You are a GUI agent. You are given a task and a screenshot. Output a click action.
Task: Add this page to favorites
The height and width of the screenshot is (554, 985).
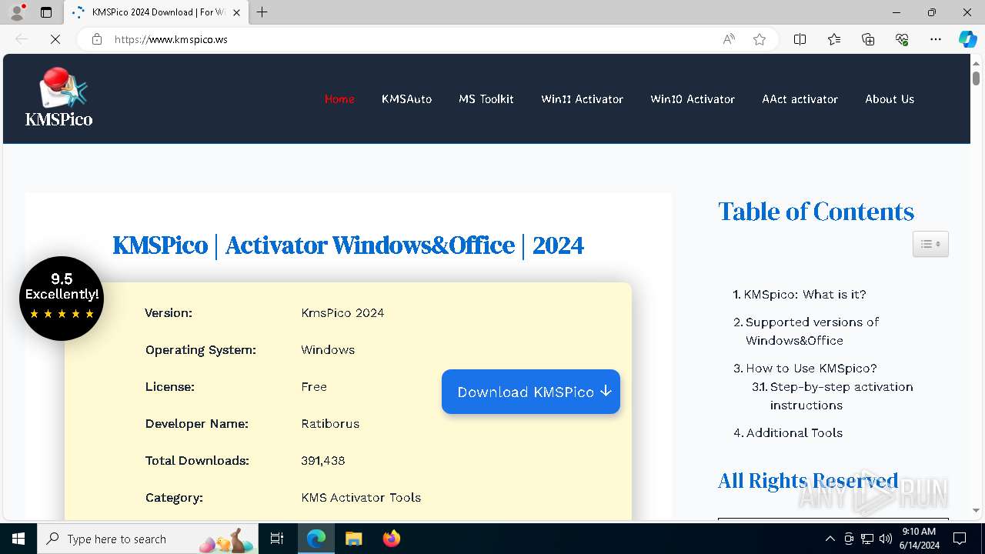click(x=760, y=39)
